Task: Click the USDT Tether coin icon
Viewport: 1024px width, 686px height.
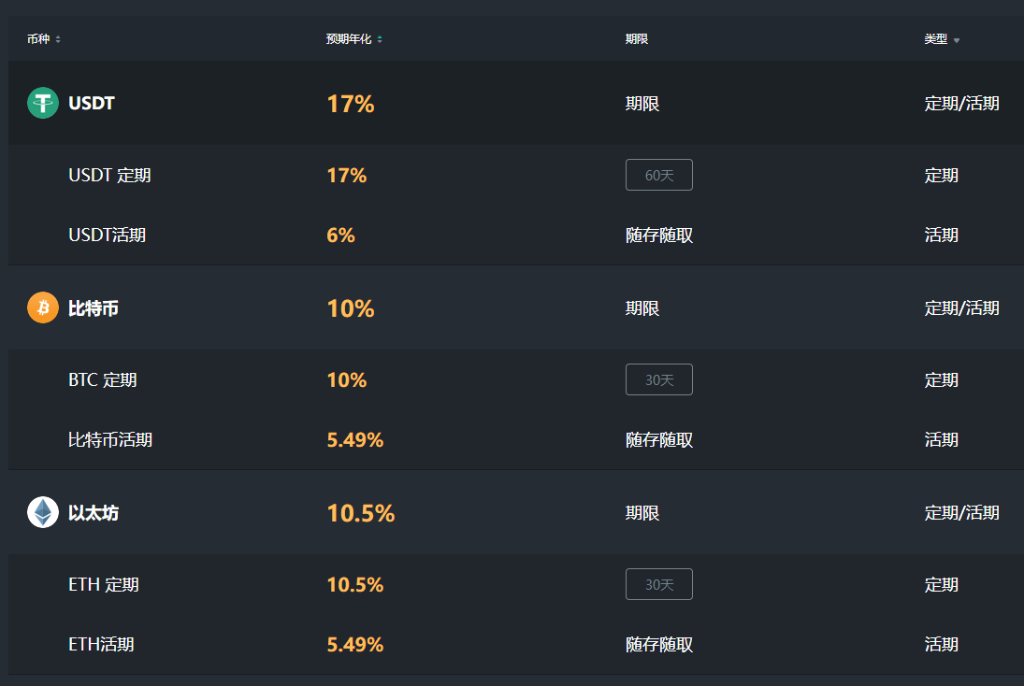Action: click(x=43, y=103)
